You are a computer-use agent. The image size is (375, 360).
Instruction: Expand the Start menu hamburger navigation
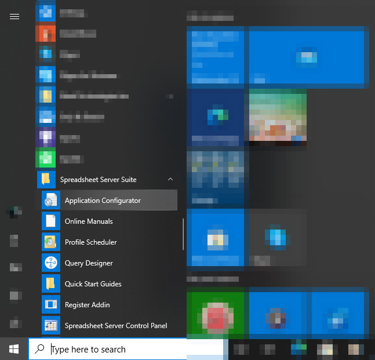pyautogui.click(x=14, y=17)
